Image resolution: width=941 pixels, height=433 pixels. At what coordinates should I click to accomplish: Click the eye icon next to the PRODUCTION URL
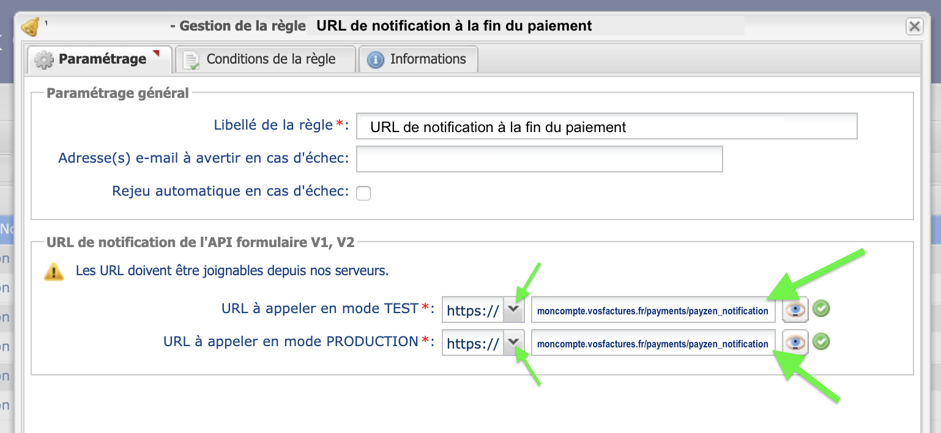(795, 342)
